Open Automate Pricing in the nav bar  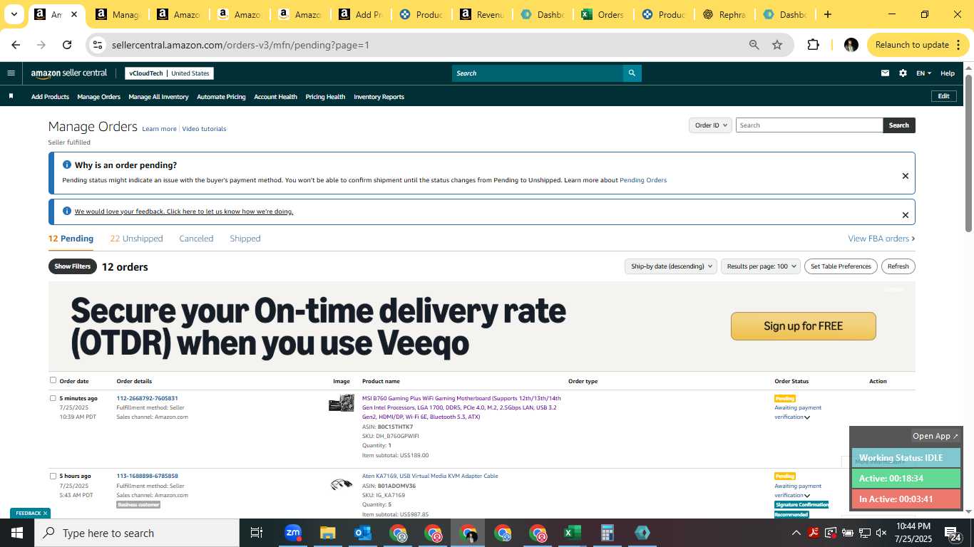221,97
